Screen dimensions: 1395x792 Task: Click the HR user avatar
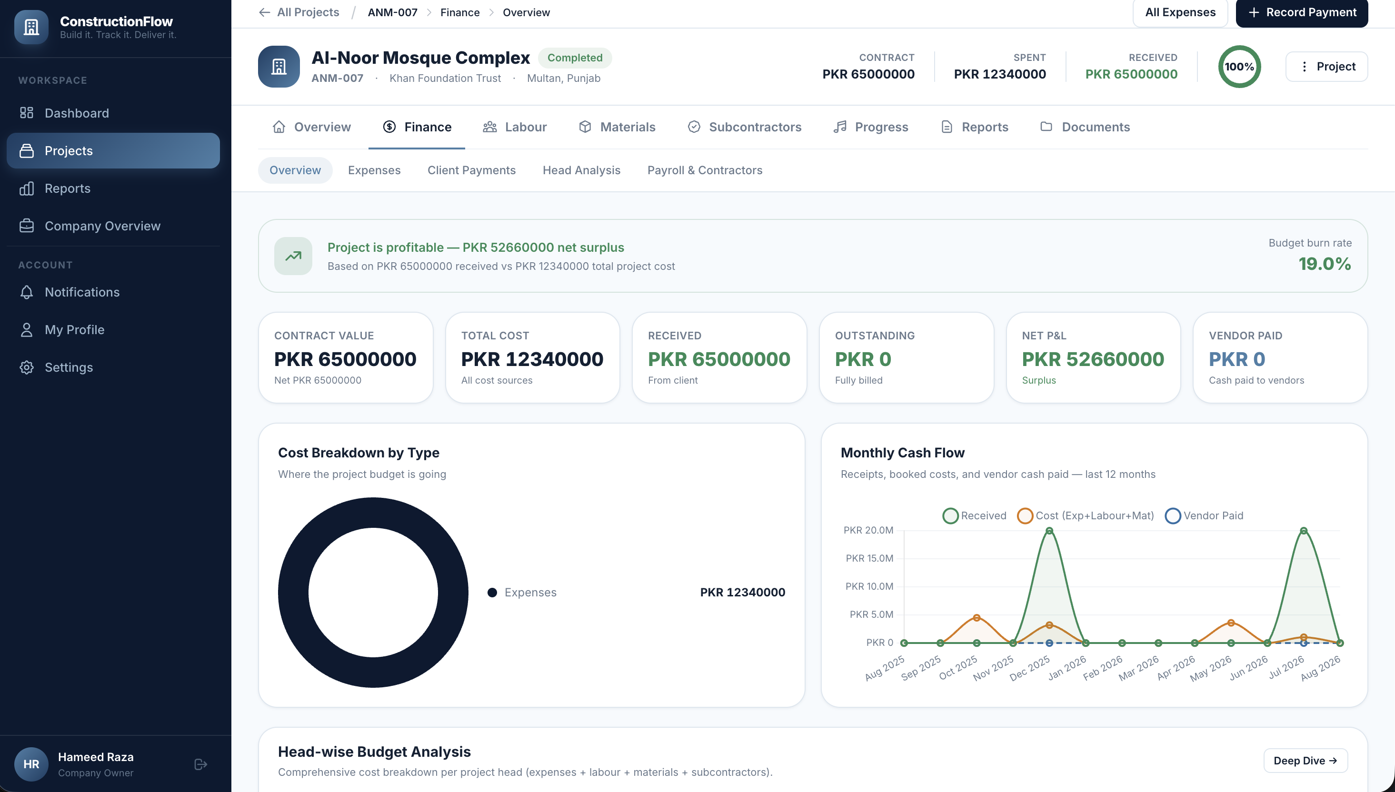pos(31,764)
